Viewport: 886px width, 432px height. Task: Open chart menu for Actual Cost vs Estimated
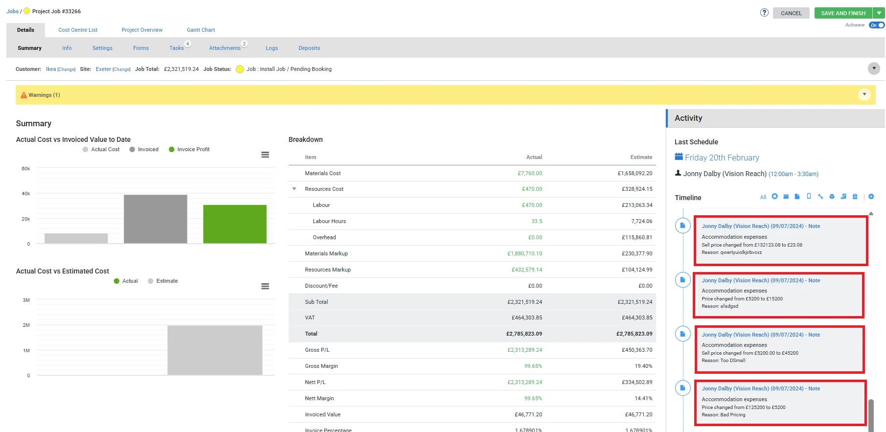click(265, 286)
